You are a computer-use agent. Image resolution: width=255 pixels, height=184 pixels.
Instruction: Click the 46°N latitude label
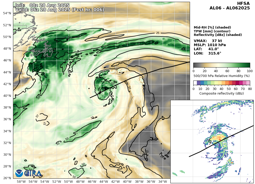click(7, 60)
